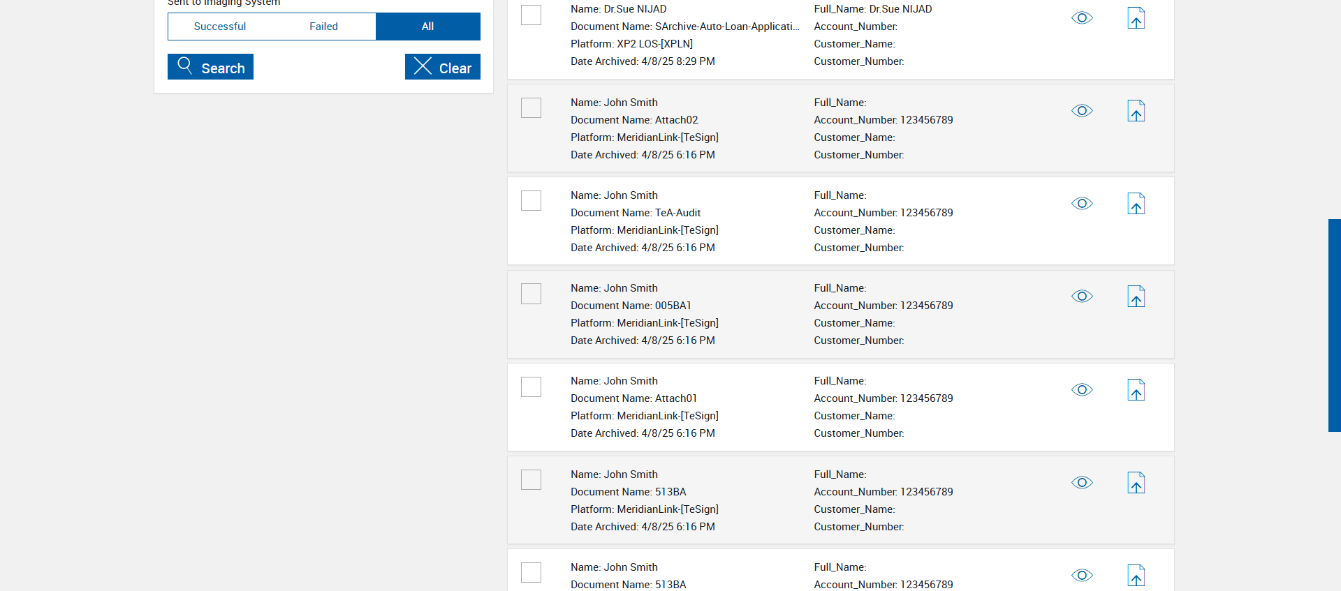Tick the 005BA1 document checkbox
This screenshot has width=1341, height=591.
pos(531,294)
